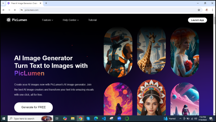This screenshot has width=216, height=122.
Task: Open Microsoft Edge from taskbar
Action: (96, 119)
